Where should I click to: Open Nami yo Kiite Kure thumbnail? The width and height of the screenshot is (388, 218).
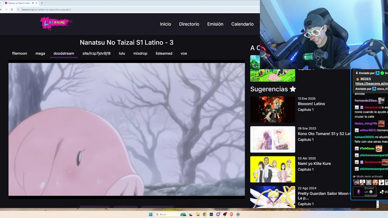pos(273,169)
